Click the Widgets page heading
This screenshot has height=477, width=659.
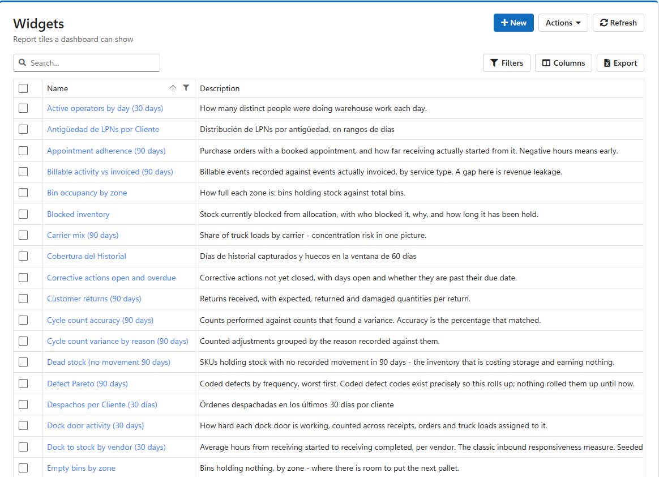[x=38, y=24]
